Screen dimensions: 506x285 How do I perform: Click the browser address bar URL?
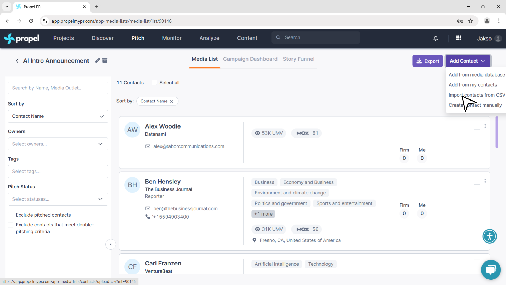coord(111,21)
